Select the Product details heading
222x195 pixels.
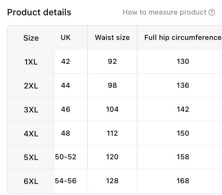pos(39,12)
